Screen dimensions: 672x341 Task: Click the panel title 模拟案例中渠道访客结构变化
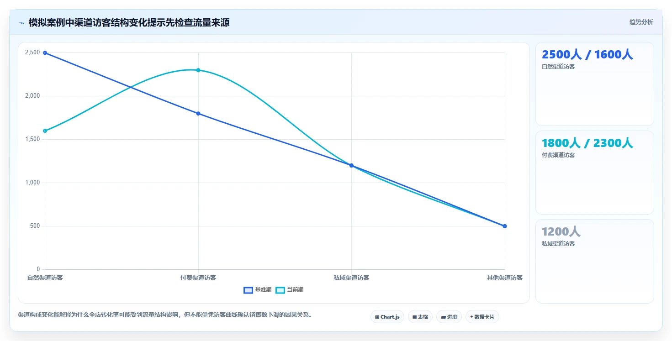[129, 22]
